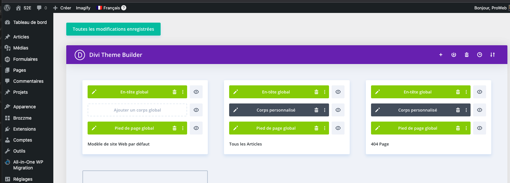Delete Corps personnalisé in 404 Page template
The image size is (510, 183).
click(x=458, y=110)
